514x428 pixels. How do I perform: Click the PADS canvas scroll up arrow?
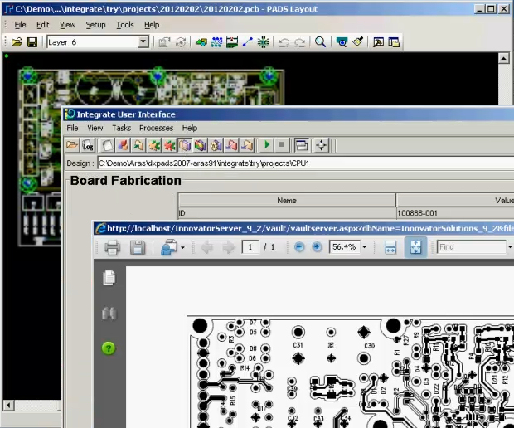tap(503, 58)
